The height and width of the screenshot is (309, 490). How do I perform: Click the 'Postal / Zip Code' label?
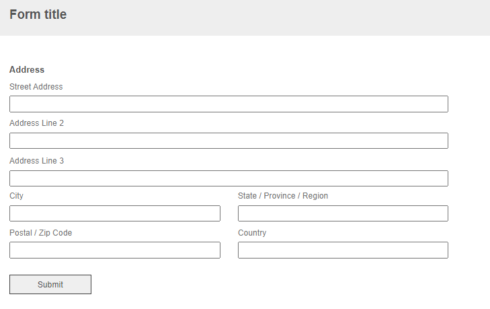(x=40, y=233)
